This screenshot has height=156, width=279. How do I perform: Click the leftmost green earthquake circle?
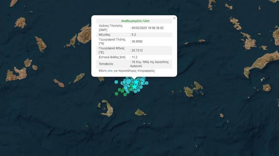(x=117, y=94)
